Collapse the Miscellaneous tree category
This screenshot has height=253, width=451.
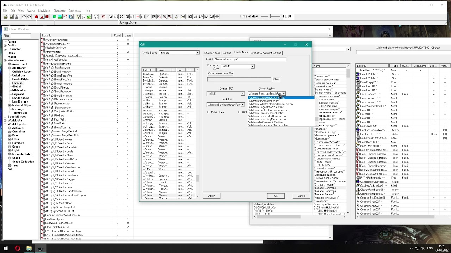5,60
